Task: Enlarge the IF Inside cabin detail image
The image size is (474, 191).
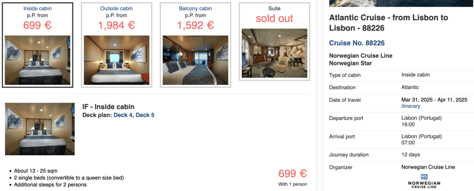Action: pyautogui.click(x=40, y=128)
